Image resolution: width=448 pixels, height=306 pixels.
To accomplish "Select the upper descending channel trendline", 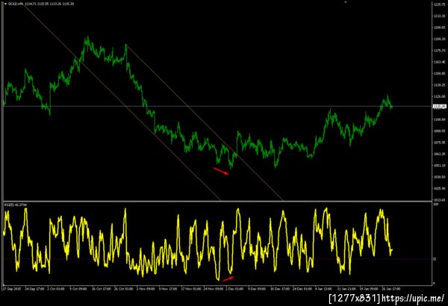I will [x=205, y=123].
